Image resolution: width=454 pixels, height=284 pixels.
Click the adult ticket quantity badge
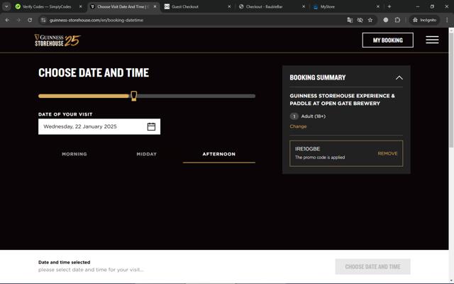(294, 116)
